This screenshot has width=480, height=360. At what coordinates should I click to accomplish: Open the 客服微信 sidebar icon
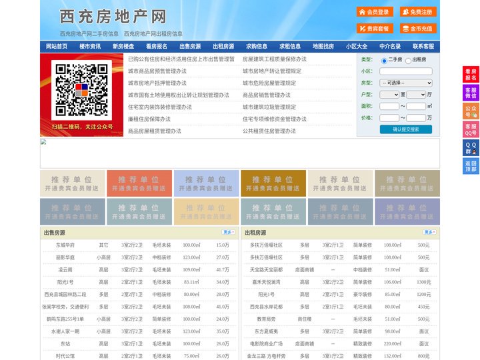tap(471, 93)
